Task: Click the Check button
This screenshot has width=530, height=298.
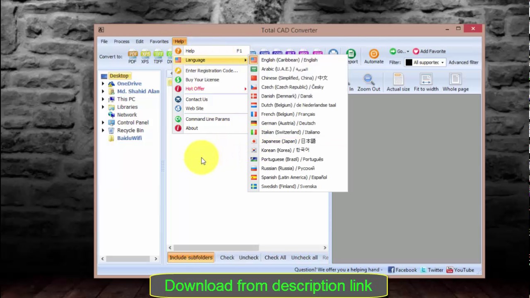Action: coord(227,257)
